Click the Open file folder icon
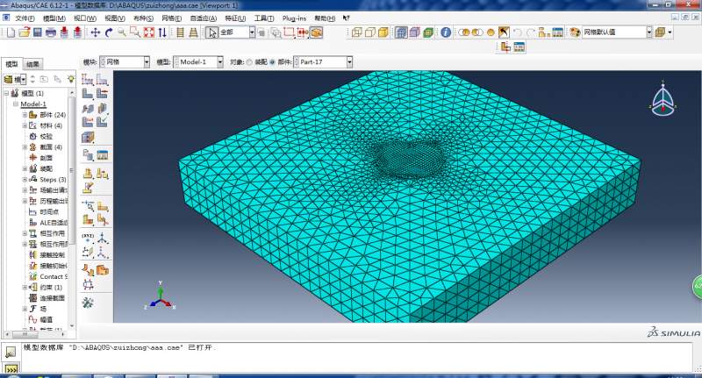 [25, 32]
